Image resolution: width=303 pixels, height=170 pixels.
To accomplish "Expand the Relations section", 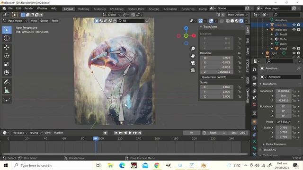I will 260,150.
